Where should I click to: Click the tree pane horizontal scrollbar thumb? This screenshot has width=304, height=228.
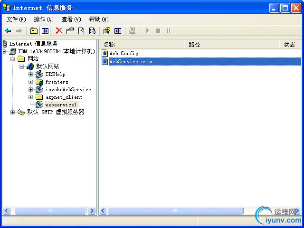tap(50, 210)
